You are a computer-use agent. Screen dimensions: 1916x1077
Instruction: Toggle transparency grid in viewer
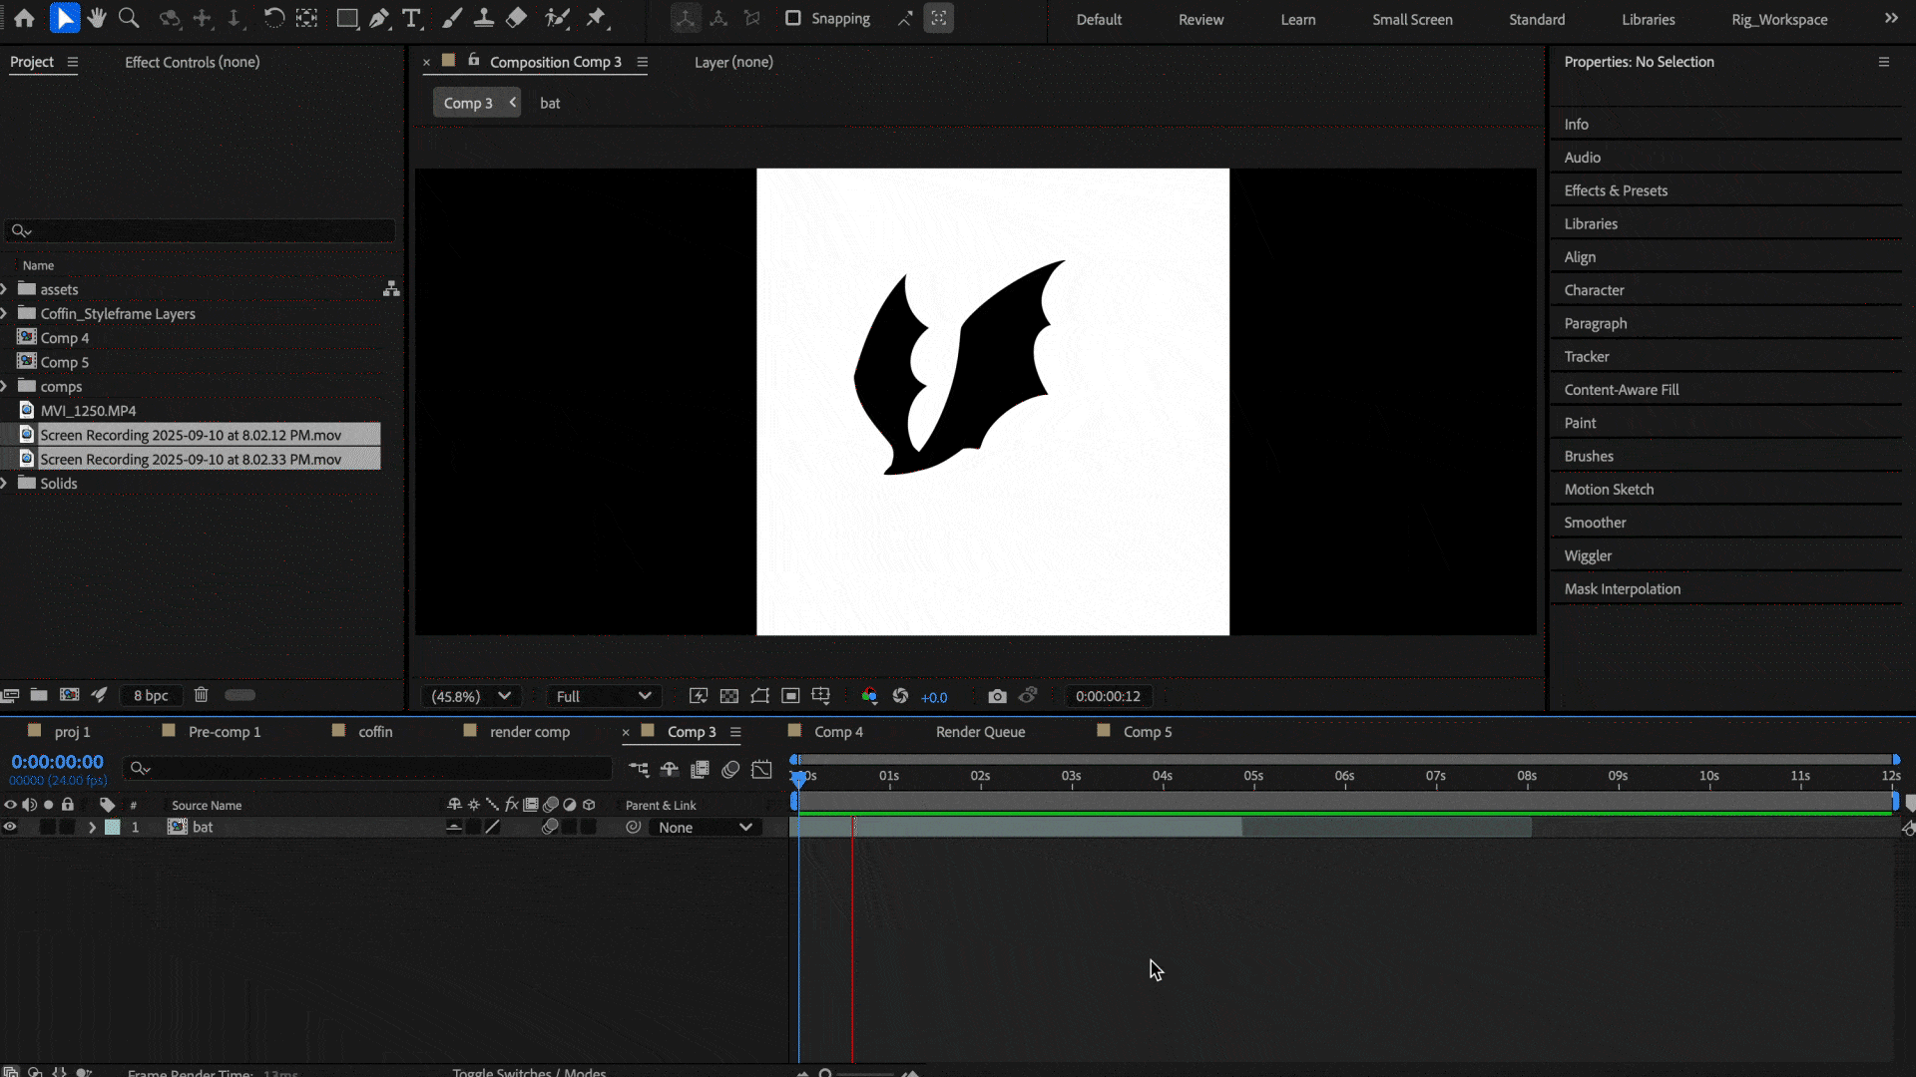[729, 696]
